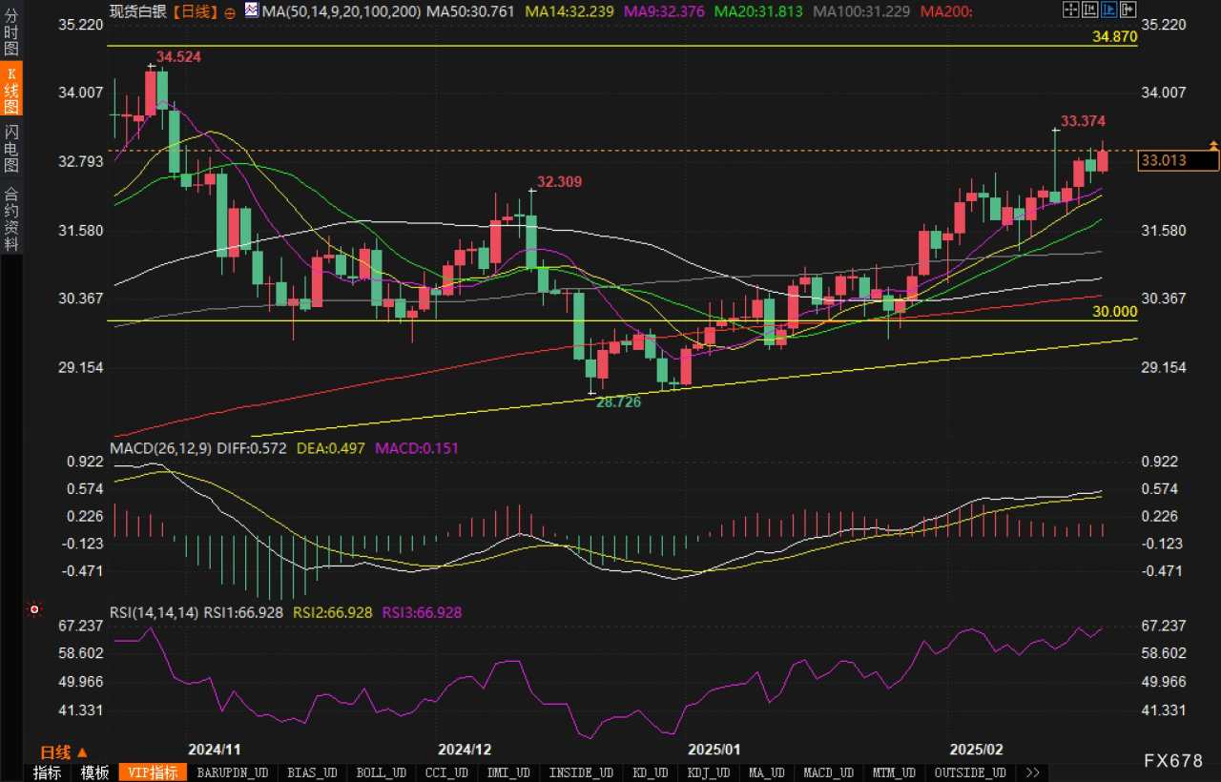
Task: Click the 30.000 support line label
Action: 1114,311
